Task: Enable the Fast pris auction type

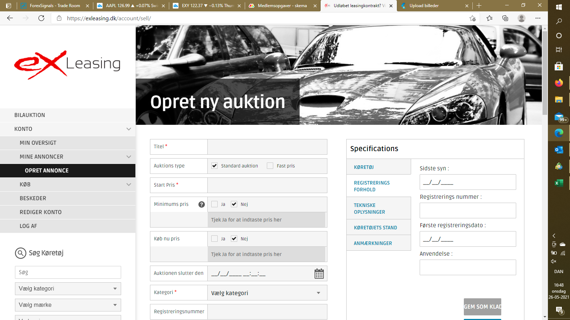Action: point(270,166)
